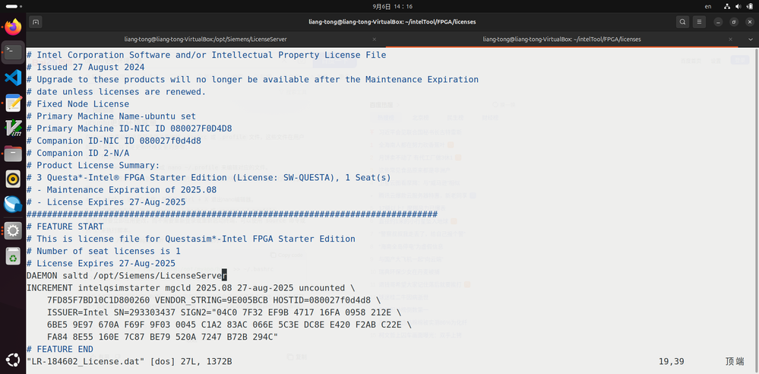Click 'date unless licenses are renewed.' line
This screenshot has width=759, height=374.
[116, 91]
